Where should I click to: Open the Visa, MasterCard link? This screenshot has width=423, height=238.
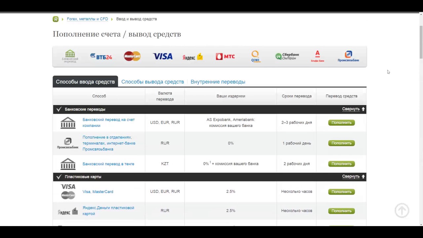coord(98,192)
